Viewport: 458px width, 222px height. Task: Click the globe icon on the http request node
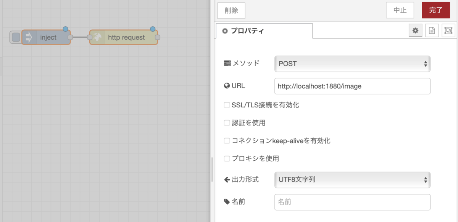coord(98,37)
